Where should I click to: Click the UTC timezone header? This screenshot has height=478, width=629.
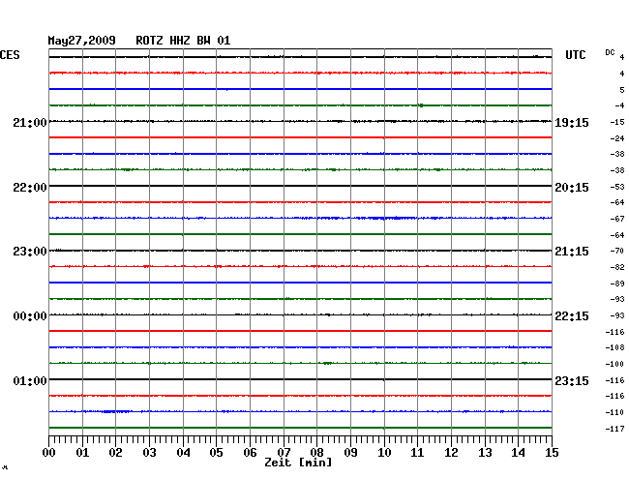(575, 55)
